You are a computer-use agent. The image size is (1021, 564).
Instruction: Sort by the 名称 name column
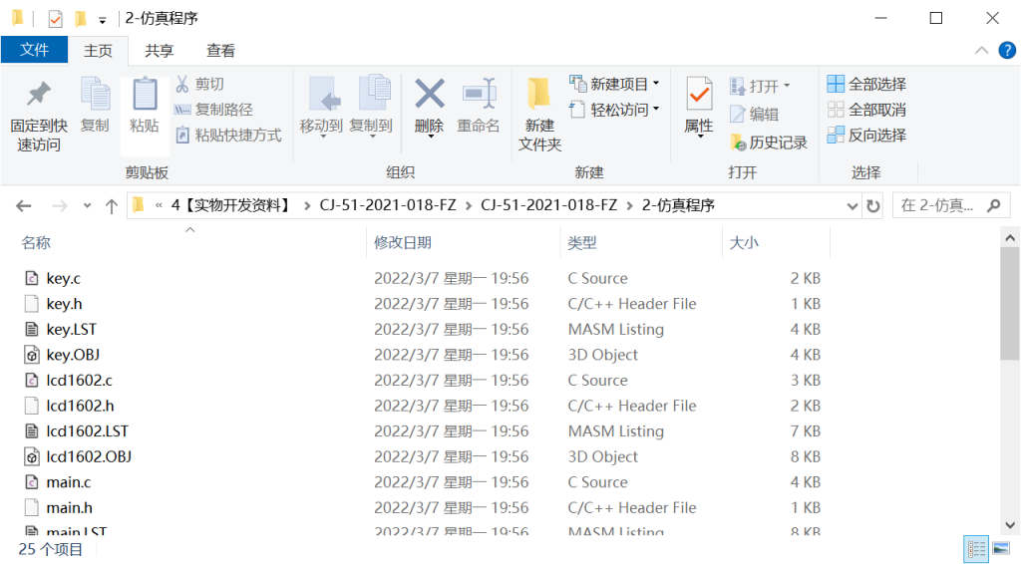point(36,243)
